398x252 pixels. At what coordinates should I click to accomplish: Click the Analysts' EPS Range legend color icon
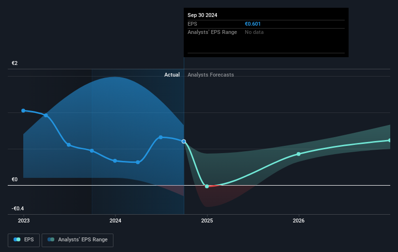point(51,239)
